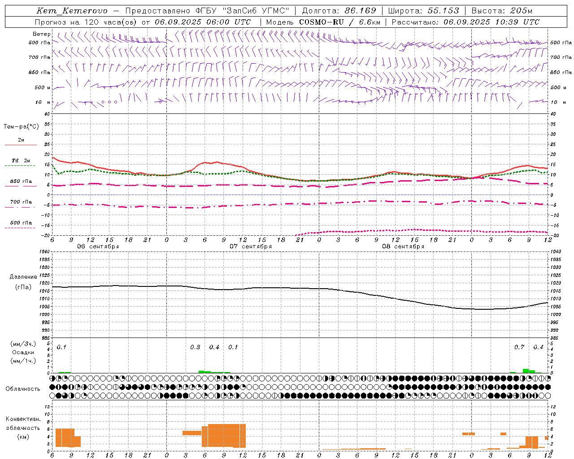Click the "0.3" precipitation value

pos(195,347)
